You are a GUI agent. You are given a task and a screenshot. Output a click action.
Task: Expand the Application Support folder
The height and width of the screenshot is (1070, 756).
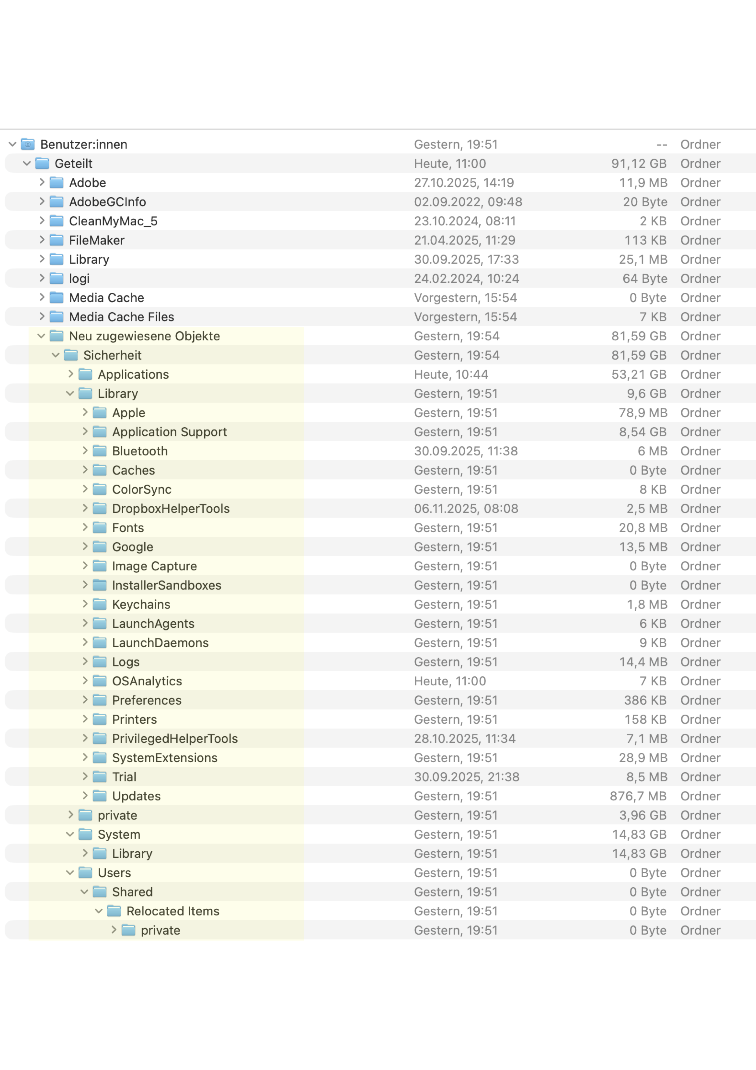(x=85, y=432)
